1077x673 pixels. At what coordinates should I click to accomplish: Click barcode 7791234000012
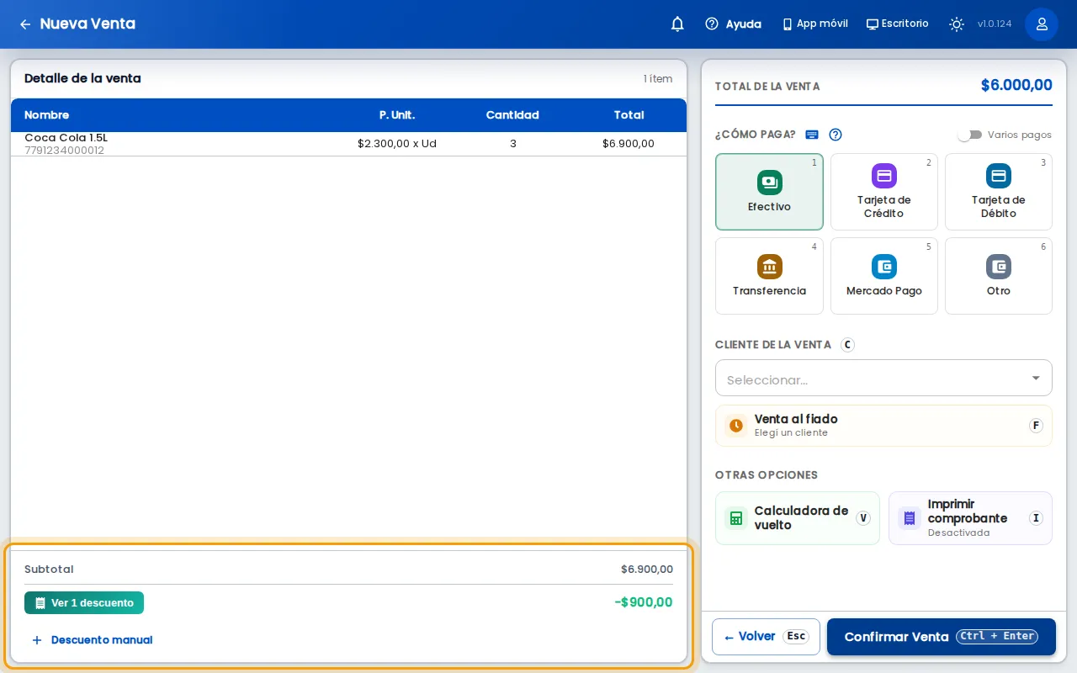65,151
